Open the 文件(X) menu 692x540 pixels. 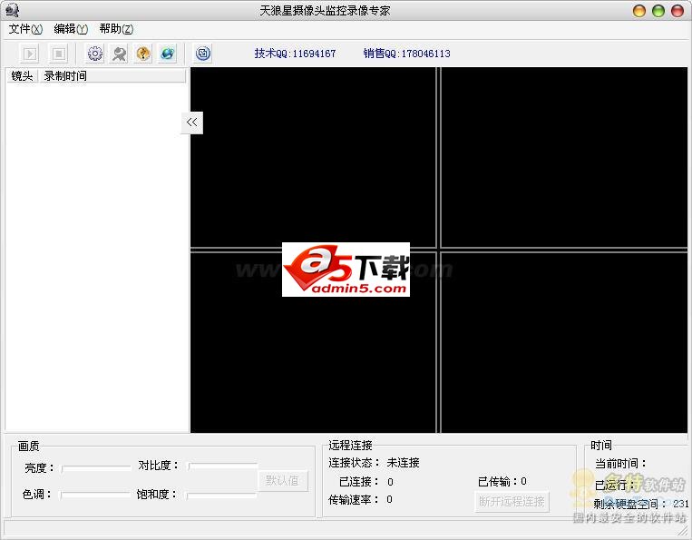coord(25,29)
